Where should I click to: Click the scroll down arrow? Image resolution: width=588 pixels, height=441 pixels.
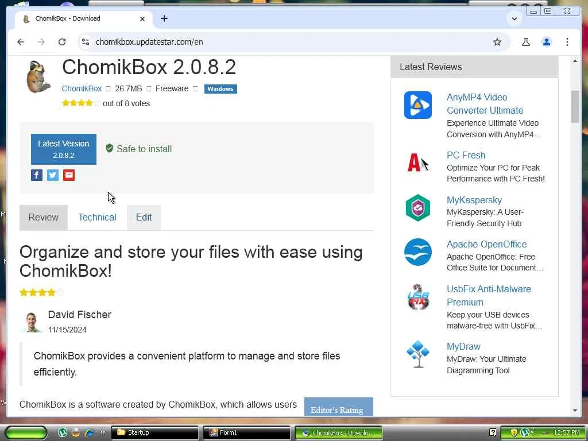point(575,411)
